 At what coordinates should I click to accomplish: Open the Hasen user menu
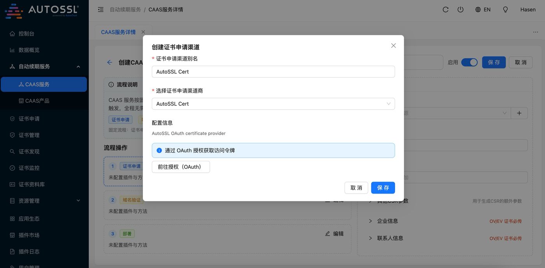pyautogui.click(x=528, y=9)
